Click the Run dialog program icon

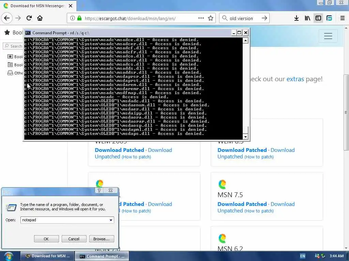11,208
